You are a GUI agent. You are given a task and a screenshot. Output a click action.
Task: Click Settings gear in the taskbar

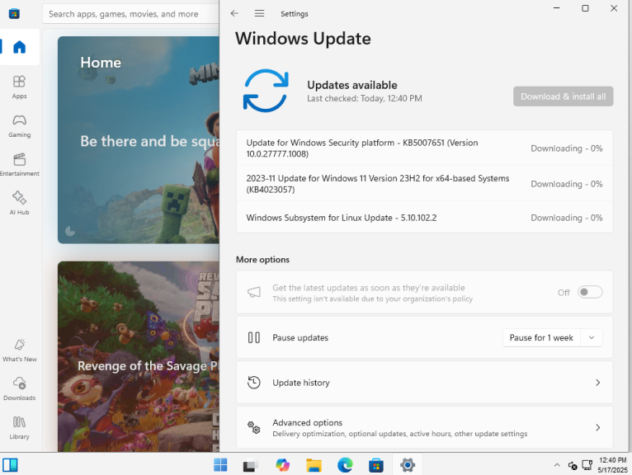[x=408, y=465]
